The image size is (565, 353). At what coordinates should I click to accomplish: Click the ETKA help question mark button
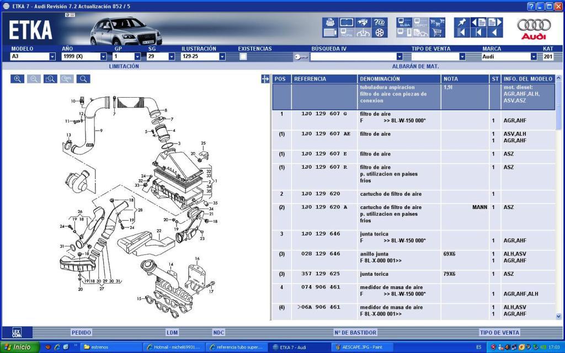pyautogui.click(x=531, y=6)
